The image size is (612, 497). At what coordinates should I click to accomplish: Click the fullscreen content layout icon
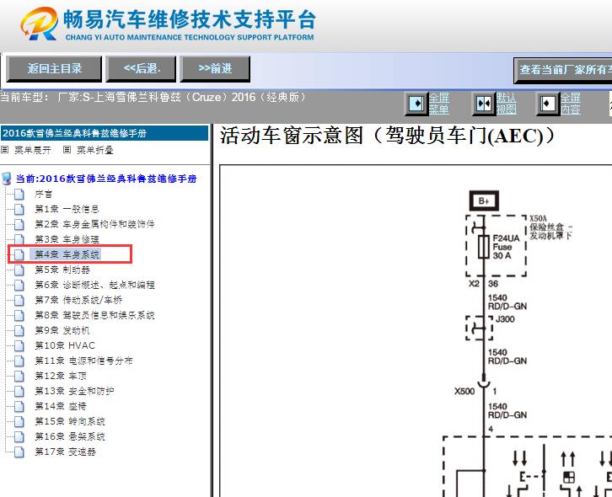click(x=548, y=104)
